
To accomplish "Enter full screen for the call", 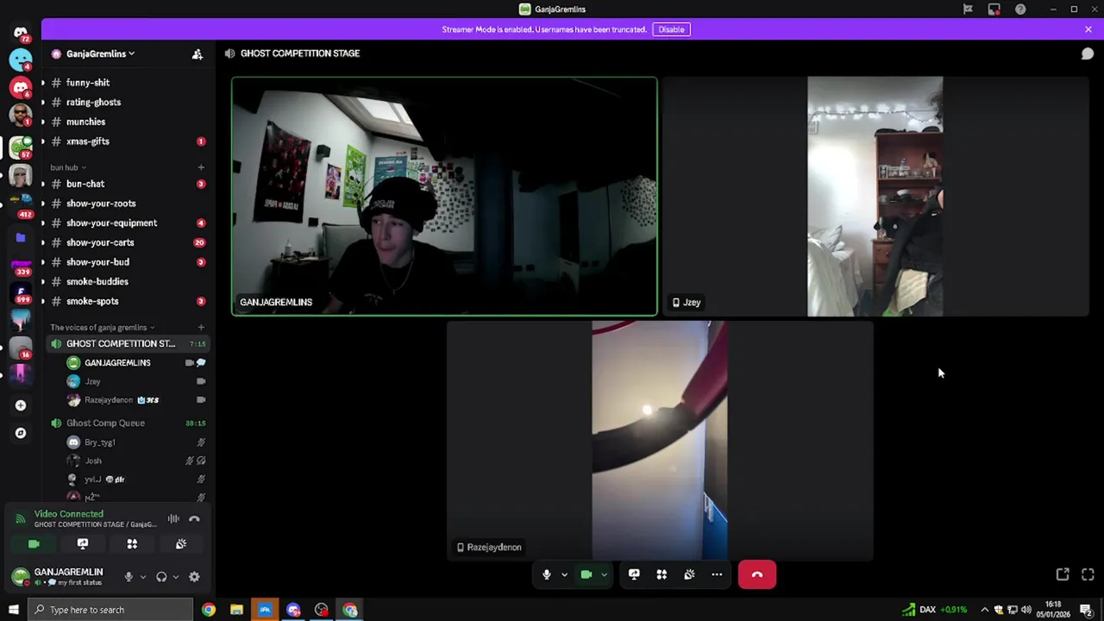I will click(x=1088, y=574).
